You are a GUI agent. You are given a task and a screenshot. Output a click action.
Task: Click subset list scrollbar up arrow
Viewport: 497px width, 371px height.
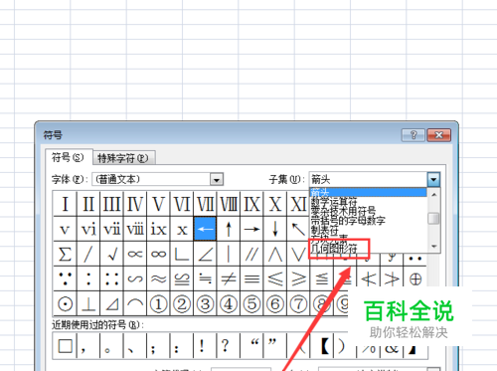[x=433, y=195]
